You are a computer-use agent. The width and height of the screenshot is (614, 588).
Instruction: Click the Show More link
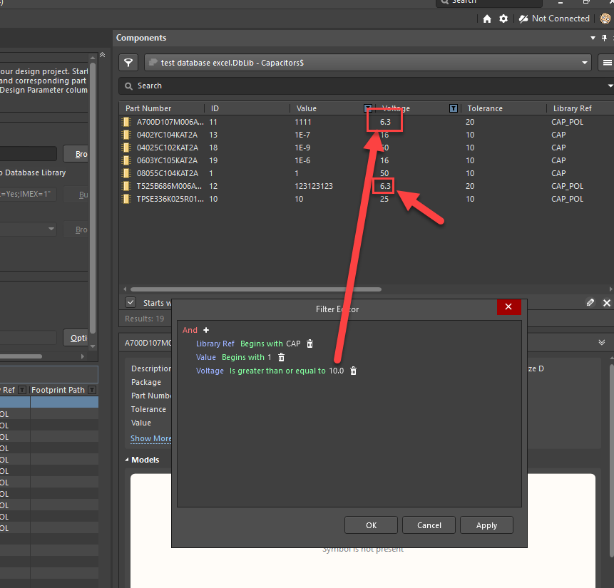150,438
